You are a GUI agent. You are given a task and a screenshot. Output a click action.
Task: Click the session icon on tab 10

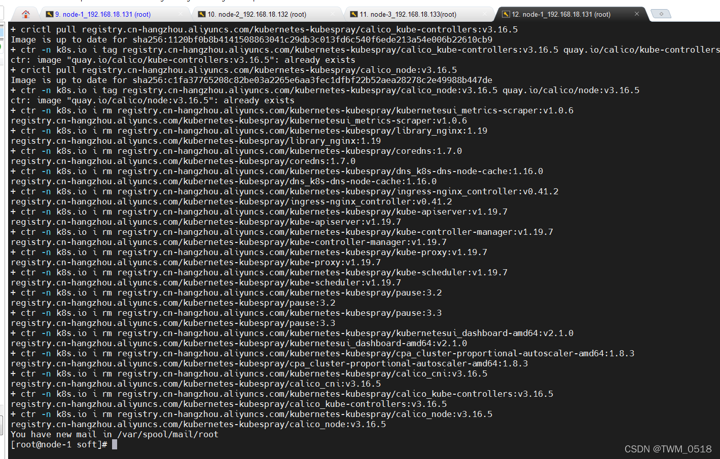coord(202,14)
